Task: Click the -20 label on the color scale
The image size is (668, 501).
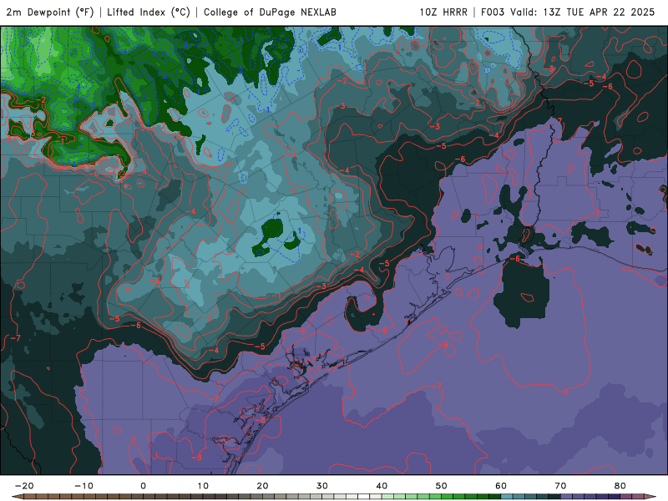Action: point(24,486)
